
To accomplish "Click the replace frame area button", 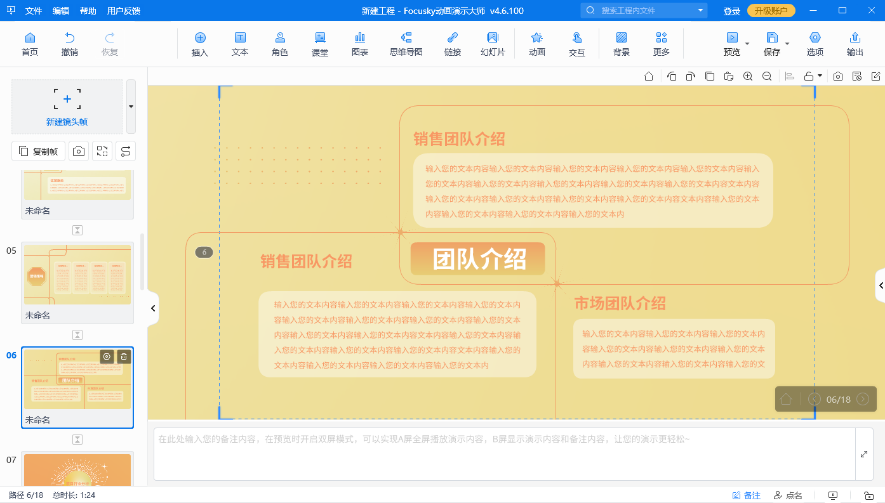I will pos(102,151).
